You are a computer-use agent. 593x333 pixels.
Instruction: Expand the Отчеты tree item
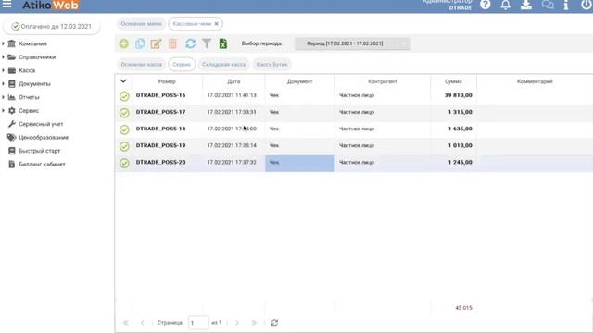click(3, 97)
